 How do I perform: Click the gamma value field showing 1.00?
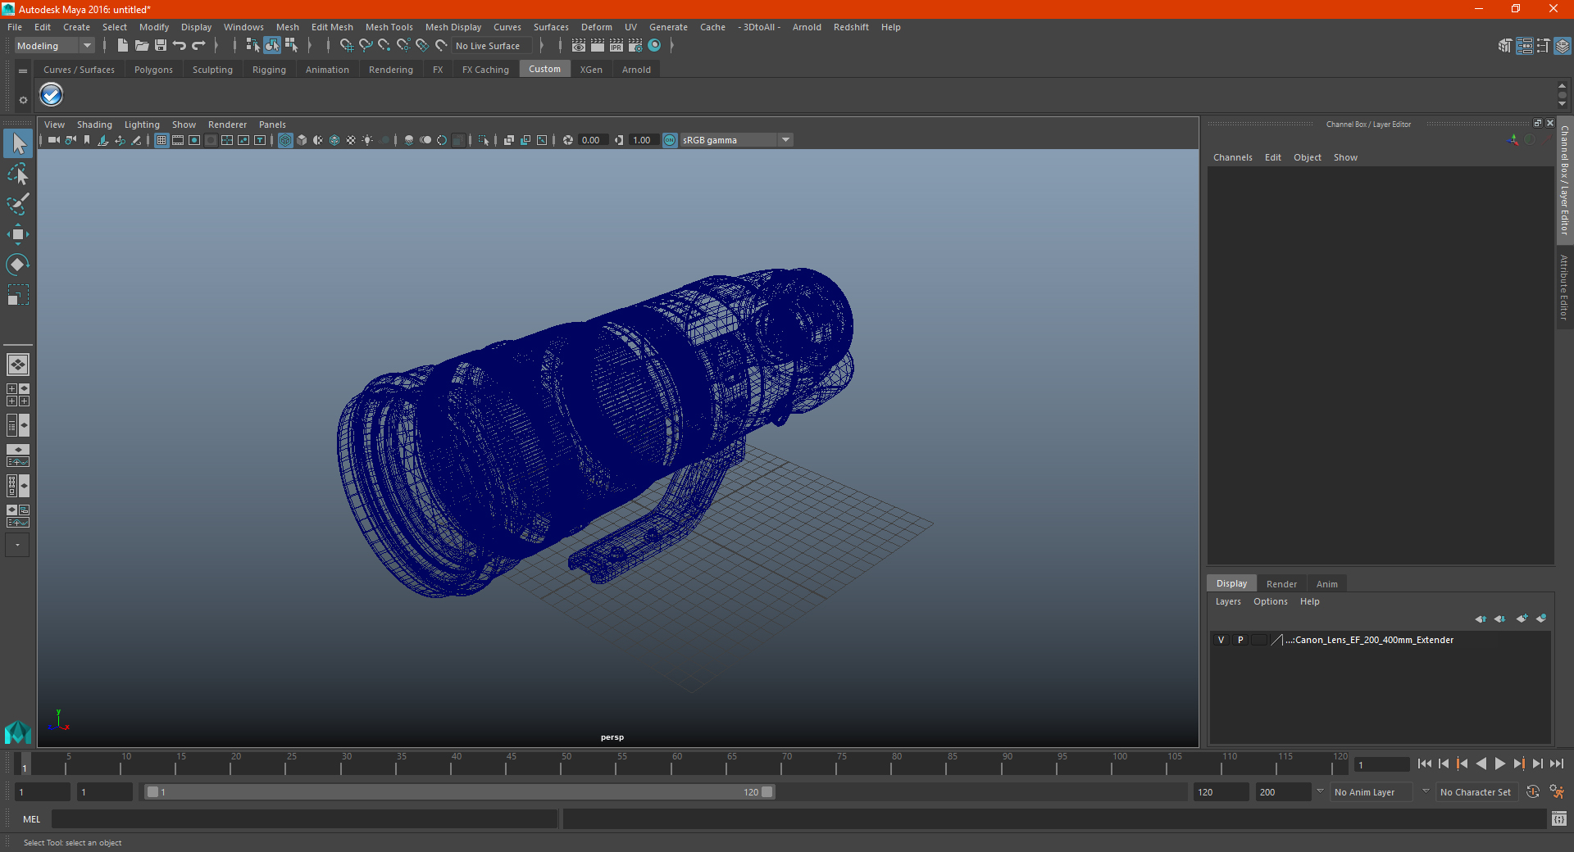click(644, 140)
